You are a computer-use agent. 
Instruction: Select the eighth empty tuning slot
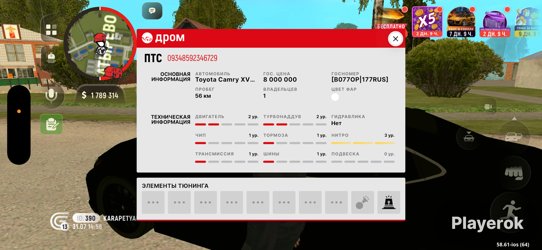[336, 202]
